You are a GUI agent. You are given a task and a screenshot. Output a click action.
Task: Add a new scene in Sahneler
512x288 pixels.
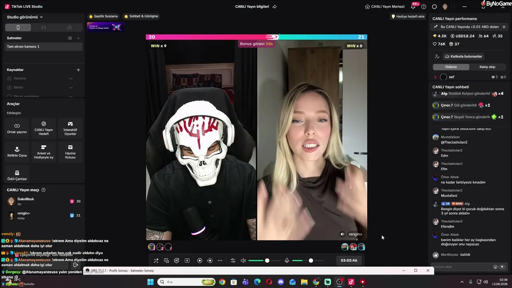pyautogui.click(x=78, y=38)
